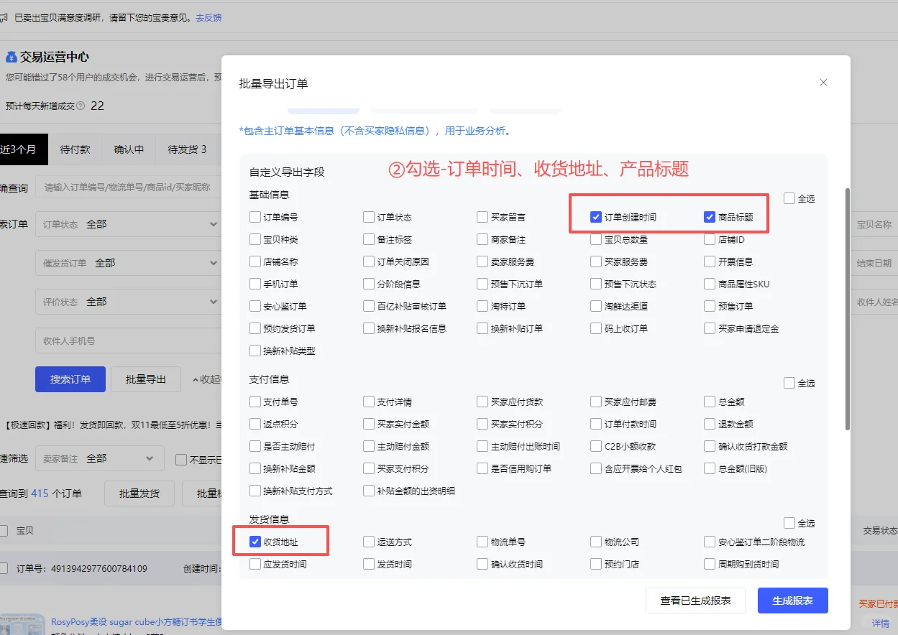Click the 搜索订单 button
Viewport: 898px width, 635px height.
(x=70, y=379)
